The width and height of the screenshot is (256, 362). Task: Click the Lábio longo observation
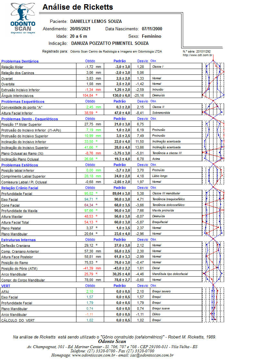[x=160, y=176]
